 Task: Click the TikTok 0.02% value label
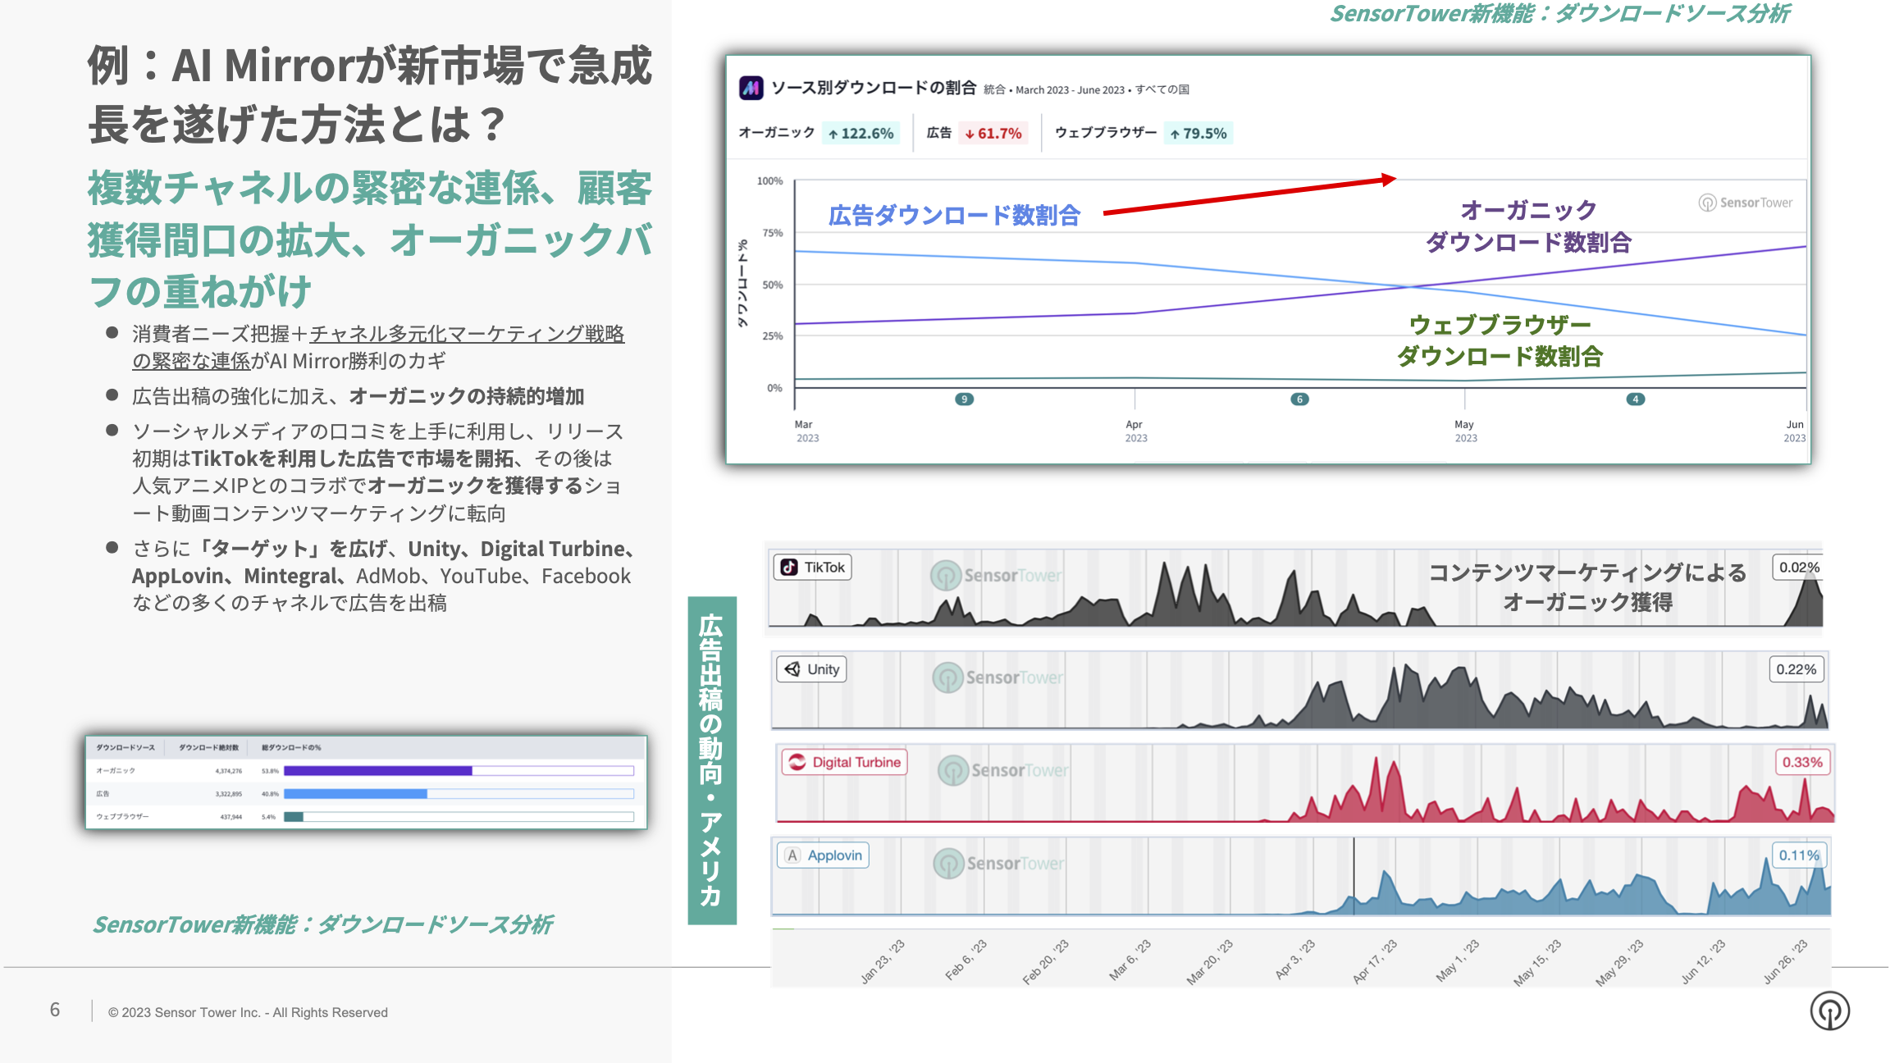point(1799,568)
